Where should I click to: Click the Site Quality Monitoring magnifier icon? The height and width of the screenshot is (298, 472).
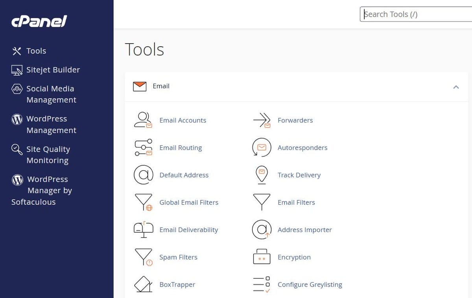17,149
